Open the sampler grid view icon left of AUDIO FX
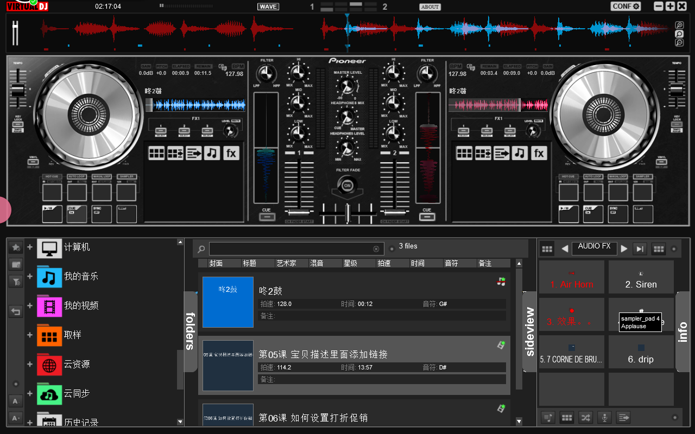This screenshot has height=434, width=695. coord(547,248)
